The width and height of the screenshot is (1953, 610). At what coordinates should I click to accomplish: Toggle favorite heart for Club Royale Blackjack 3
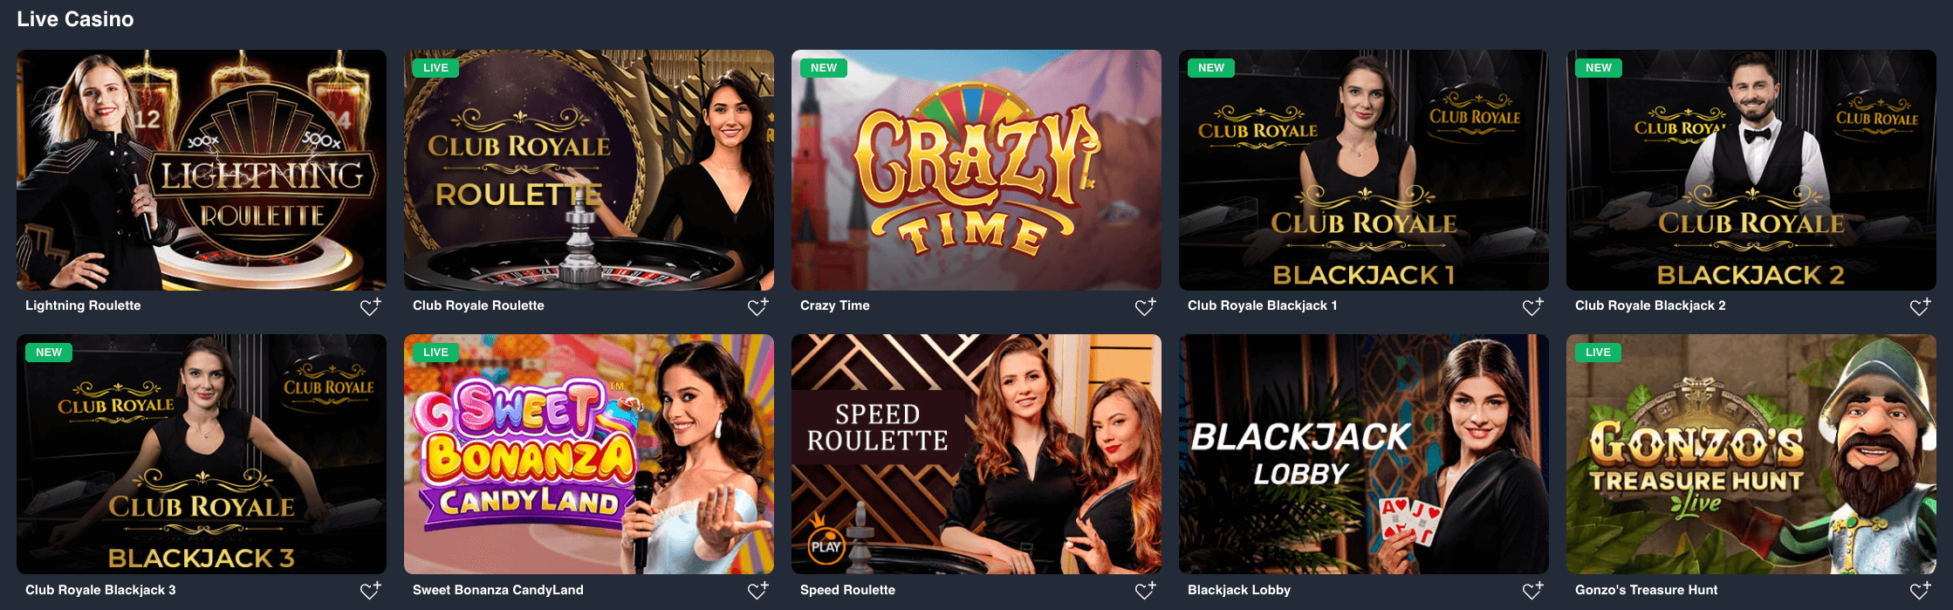[370, 591]
